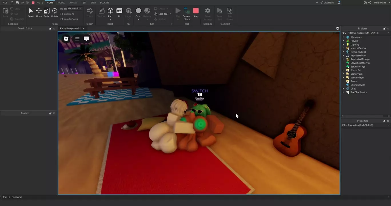Open the in-game hamburger menu
The width and height of the screenshot is (391, 206).
(x=77, y=39)
